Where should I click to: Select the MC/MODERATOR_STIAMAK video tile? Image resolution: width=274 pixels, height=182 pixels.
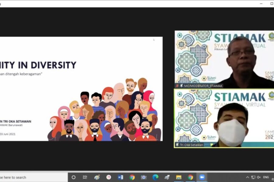coord(224,59)
